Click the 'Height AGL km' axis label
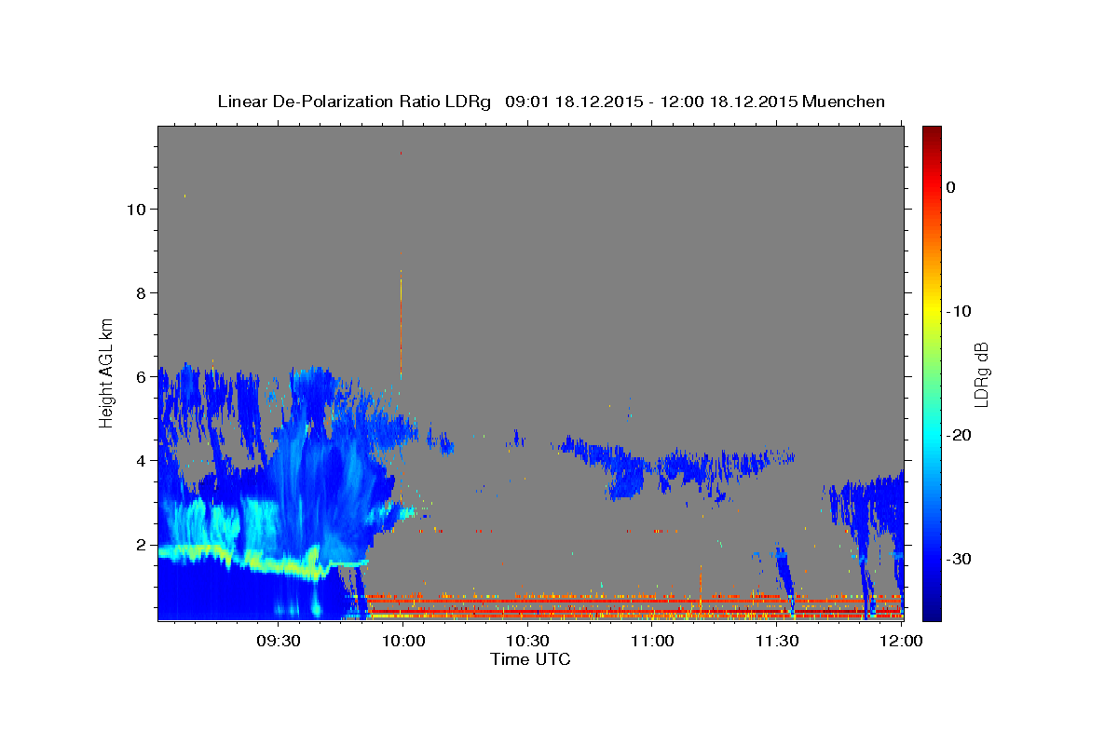The width and height of the screenshot is (1118, 745). pyautogui.click(x=106, y=372)
